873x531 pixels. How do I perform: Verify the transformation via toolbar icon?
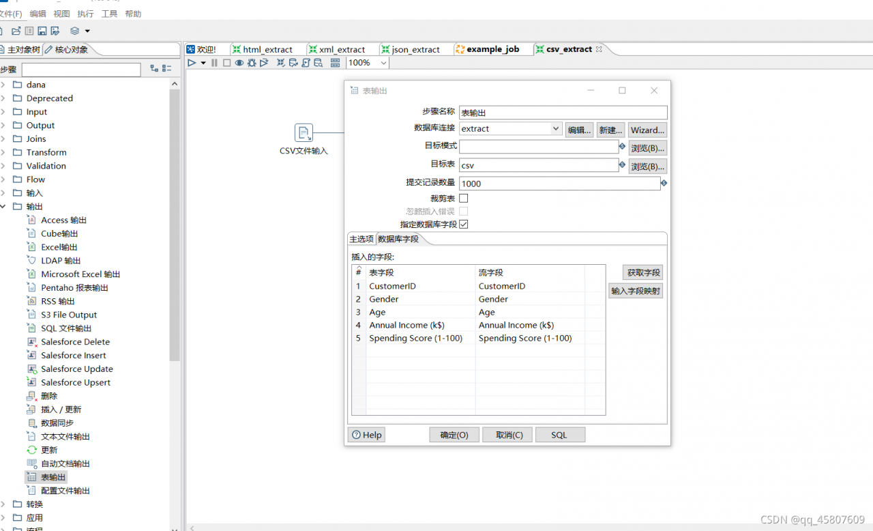coord(281,63)
